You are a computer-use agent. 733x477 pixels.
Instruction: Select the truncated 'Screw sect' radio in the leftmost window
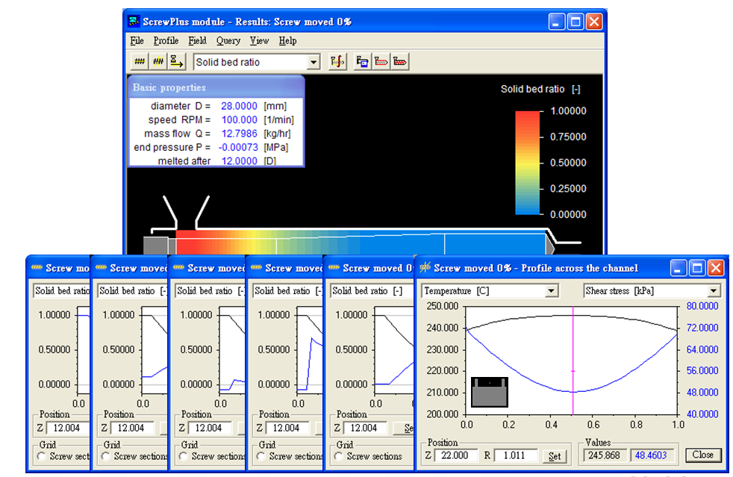(x=42, y=456)
